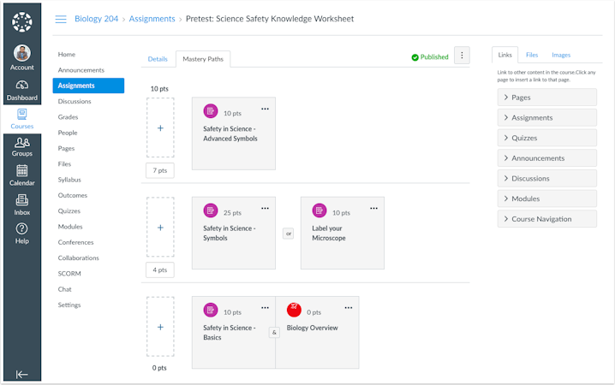Viewport: 615px width, 385px height.
Task: Collapse the global navigation arrow icon
Action: 22,374
